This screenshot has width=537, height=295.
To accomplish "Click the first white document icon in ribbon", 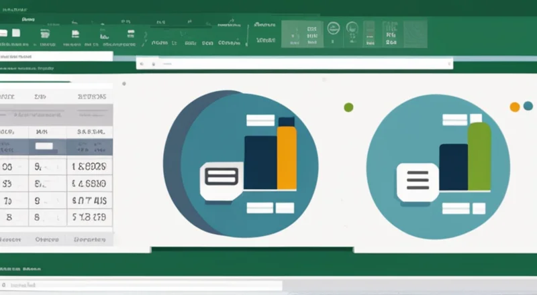I will tap(15, 32).
